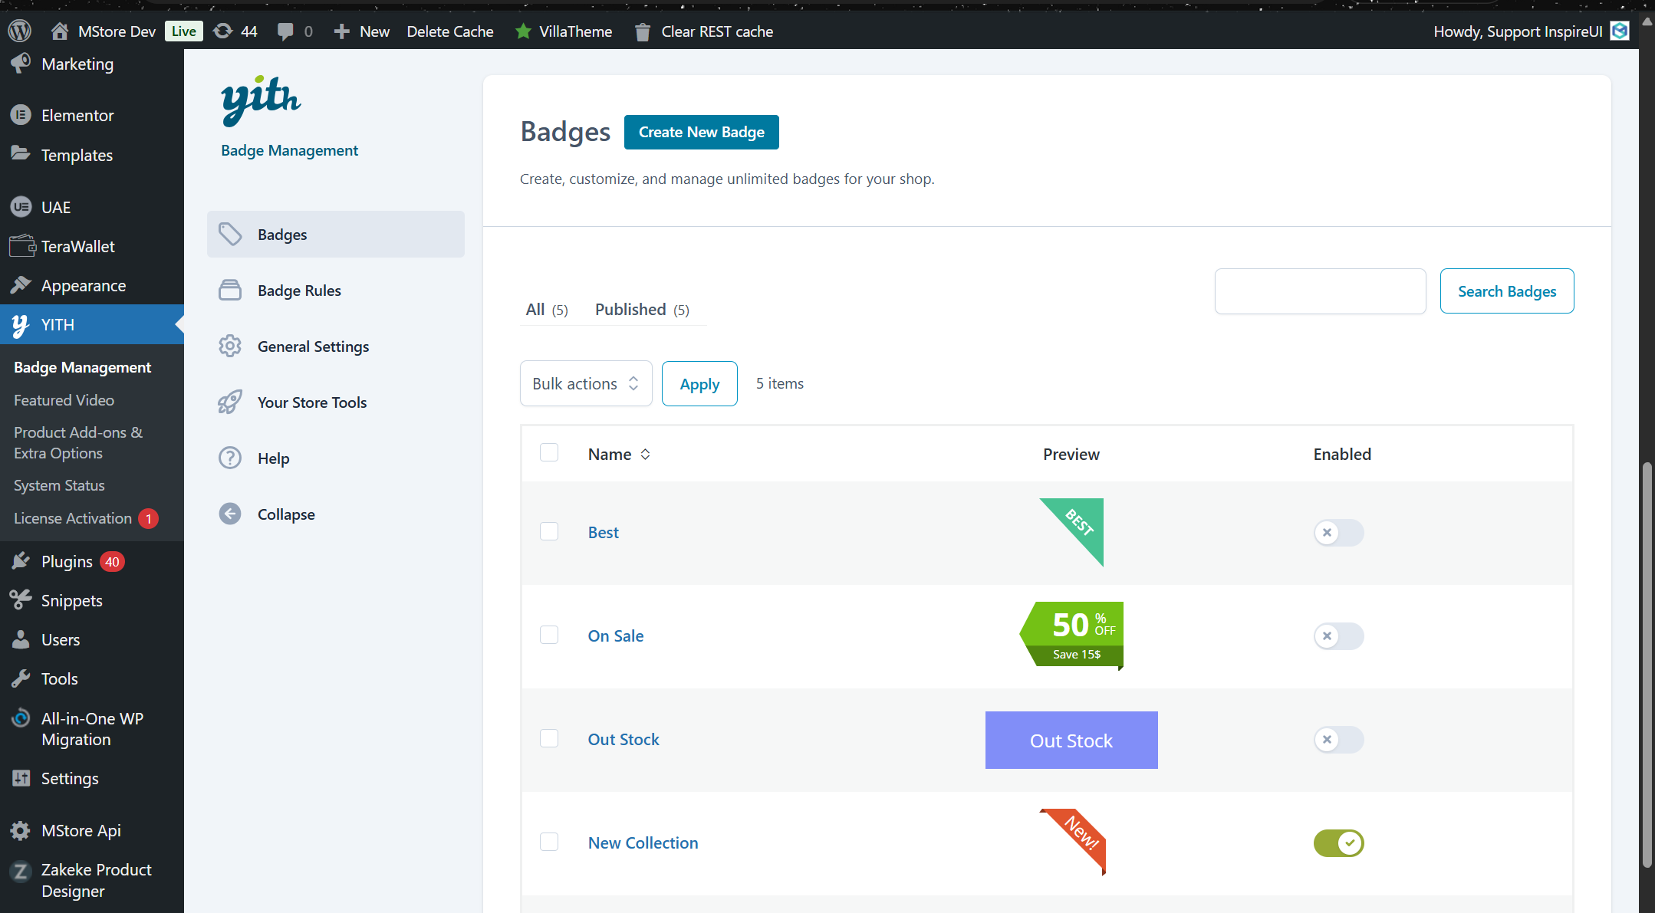Click the home icon beside MStore Dev
The width and height of the screenshot is (1655, 913).
(x=60, y=31)
